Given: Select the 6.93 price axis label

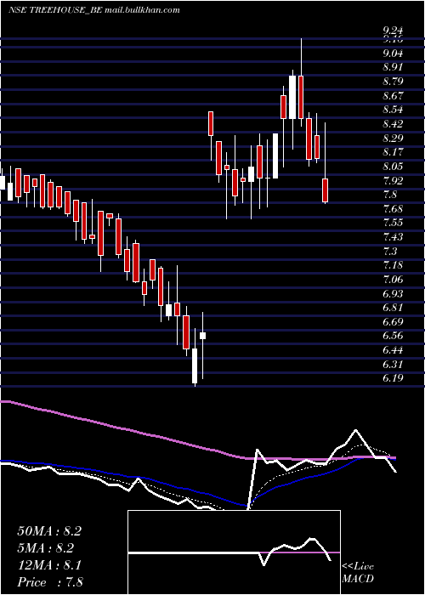Looking at the screenshot, I should (x=393, y=294).
